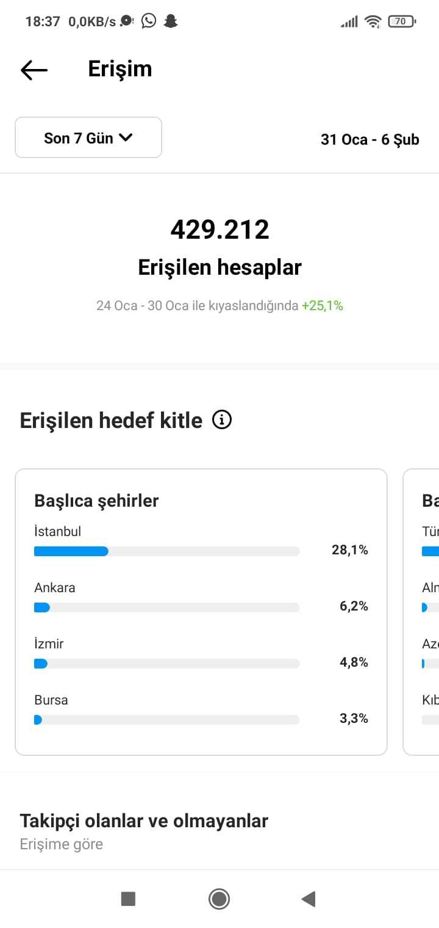Tap the battery indicator in status bar
The width and height of the screenshot is (439, 928).
401,21
